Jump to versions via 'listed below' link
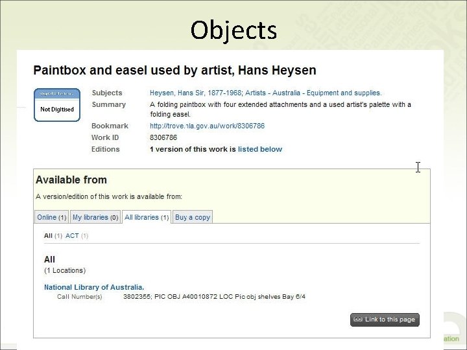The width and height of the screenshot is (467, 350). point(259,149)
